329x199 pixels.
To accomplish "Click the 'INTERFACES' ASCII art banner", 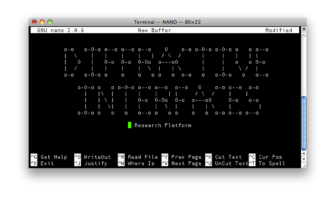I will (169, 100).
